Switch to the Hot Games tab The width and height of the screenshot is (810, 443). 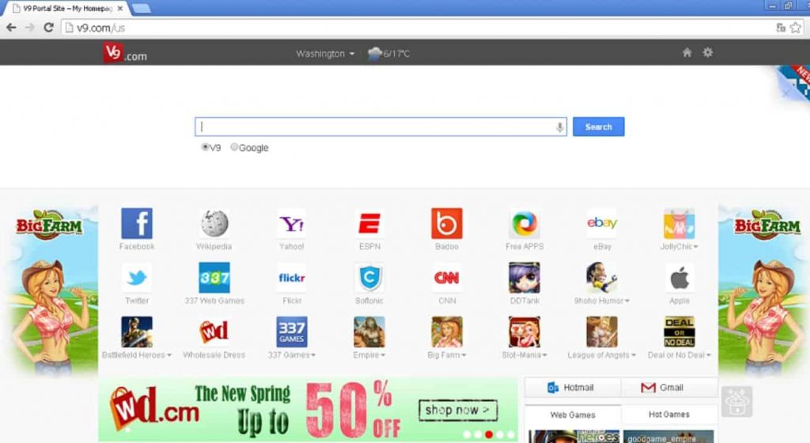[669, 414]
